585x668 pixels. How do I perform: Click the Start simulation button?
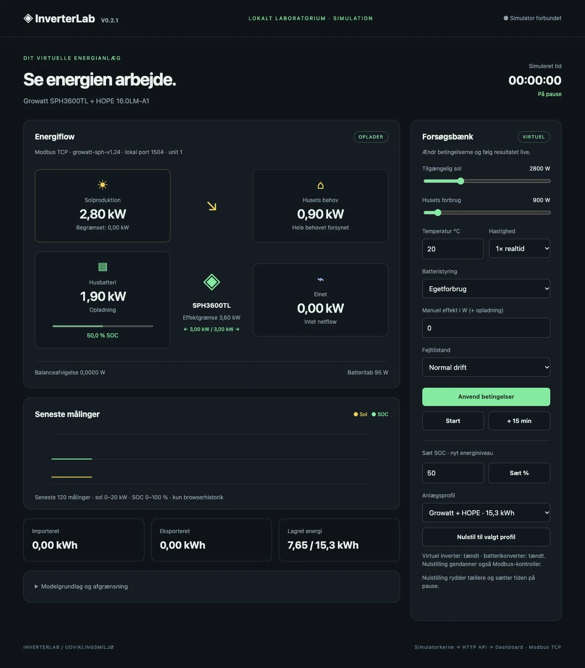453,421
